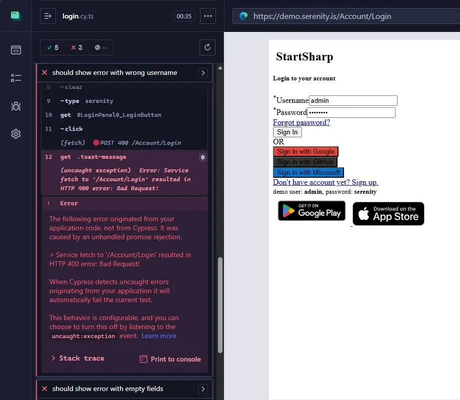The width and height of the screenshot is (460, 400).
Task: Click the Edge browser icon
Action: click(243, 16)
